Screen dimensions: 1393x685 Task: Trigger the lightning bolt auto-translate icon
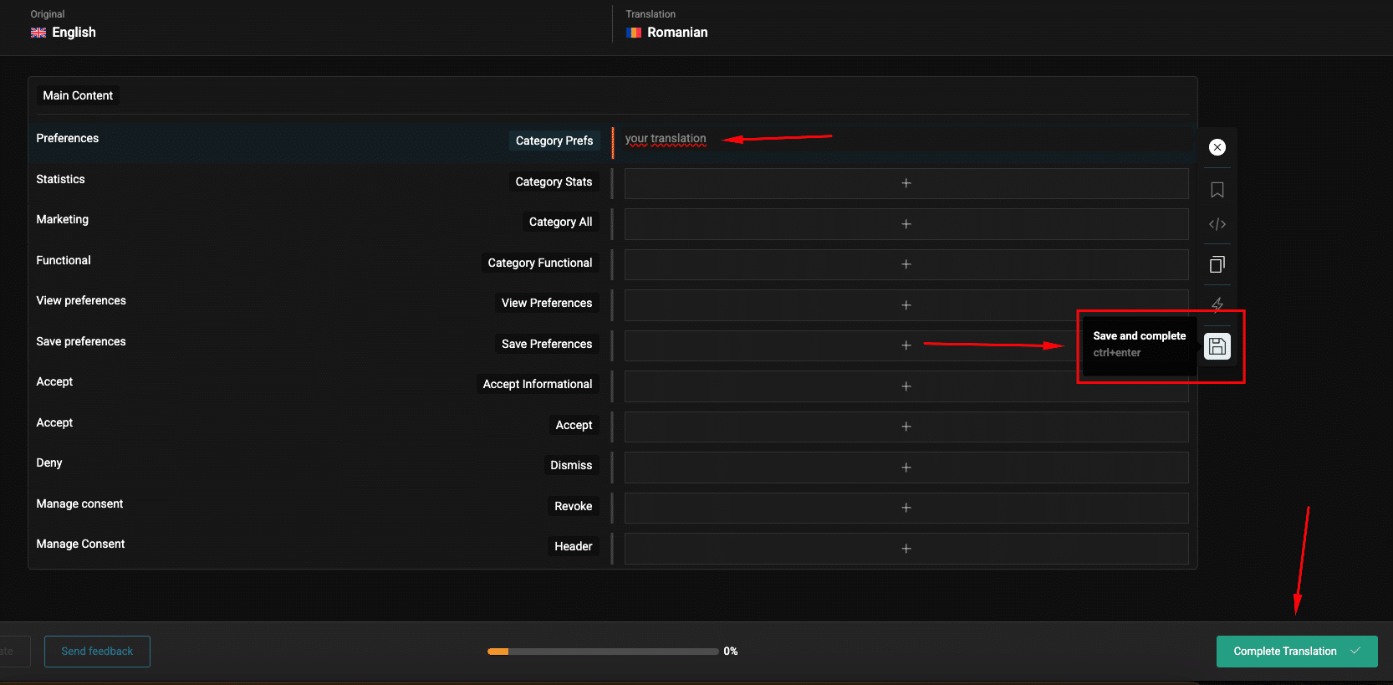click(1217, 304)
